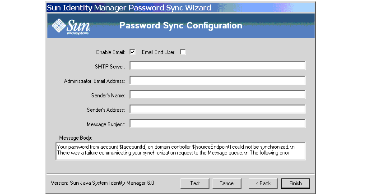Click the SMTP Server input field
The height and width of the screenshot is (196, 390).
click(218, 66)
